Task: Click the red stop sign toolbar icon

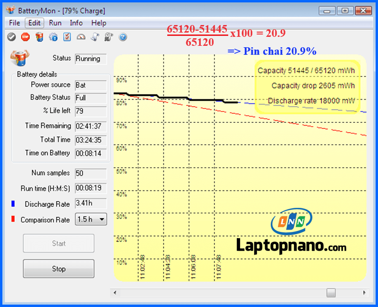Action: coord(26,37)
